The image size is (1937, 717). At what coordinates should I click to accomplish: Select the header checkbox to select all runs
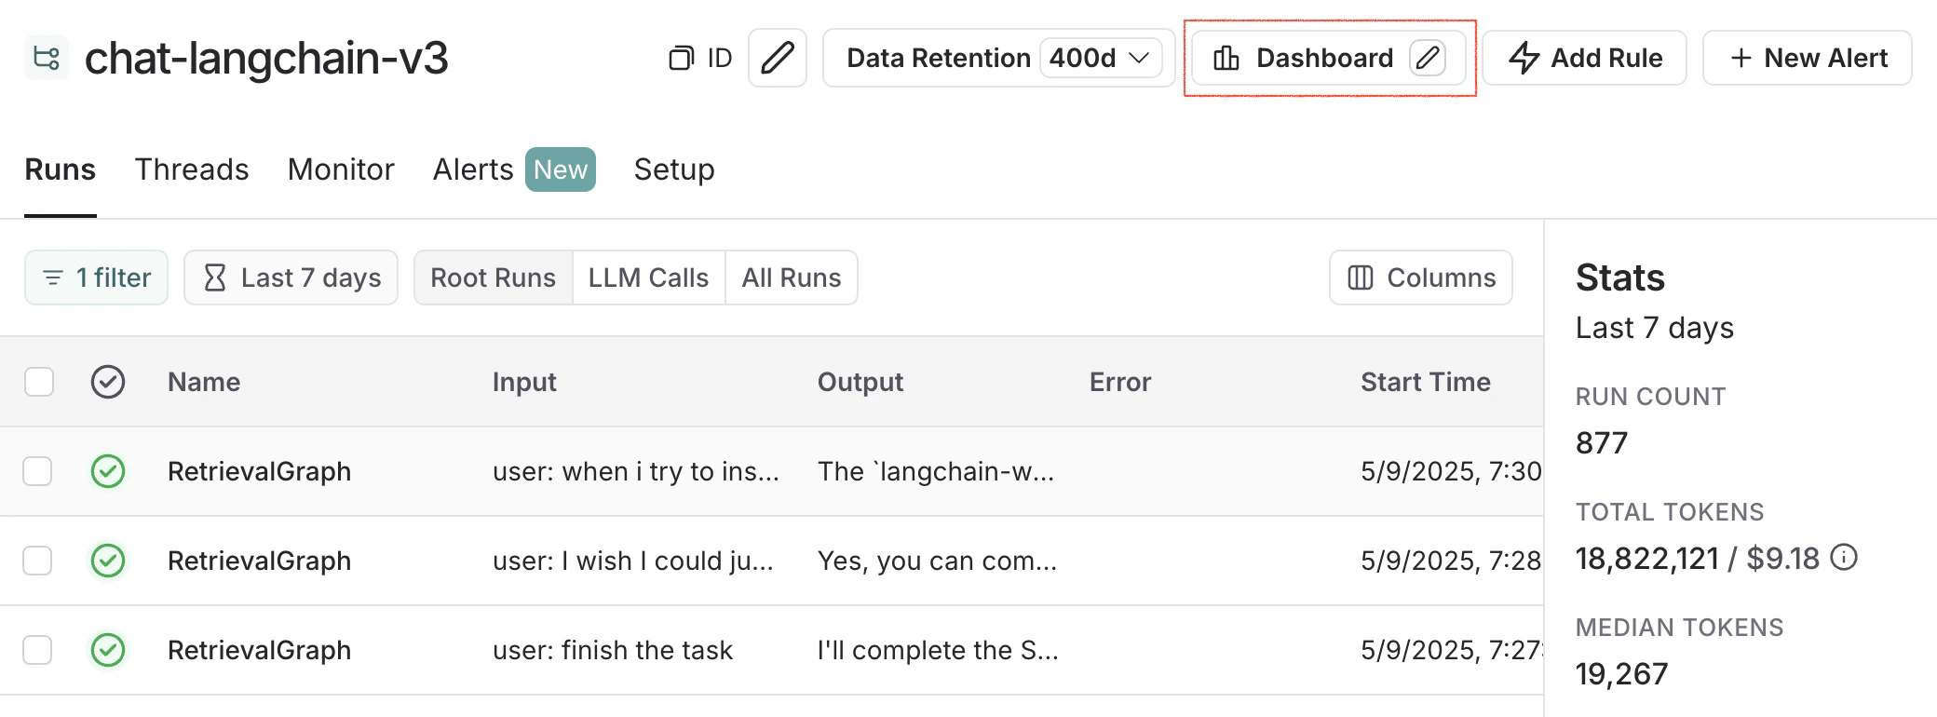pyautogui.click(x=37, y=382)
